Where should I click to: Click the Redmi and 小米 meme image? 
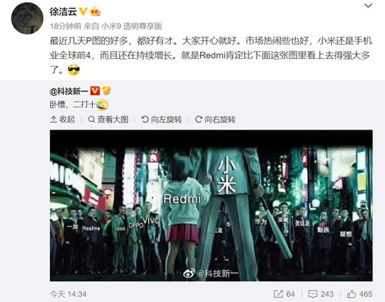pos(211,205)
